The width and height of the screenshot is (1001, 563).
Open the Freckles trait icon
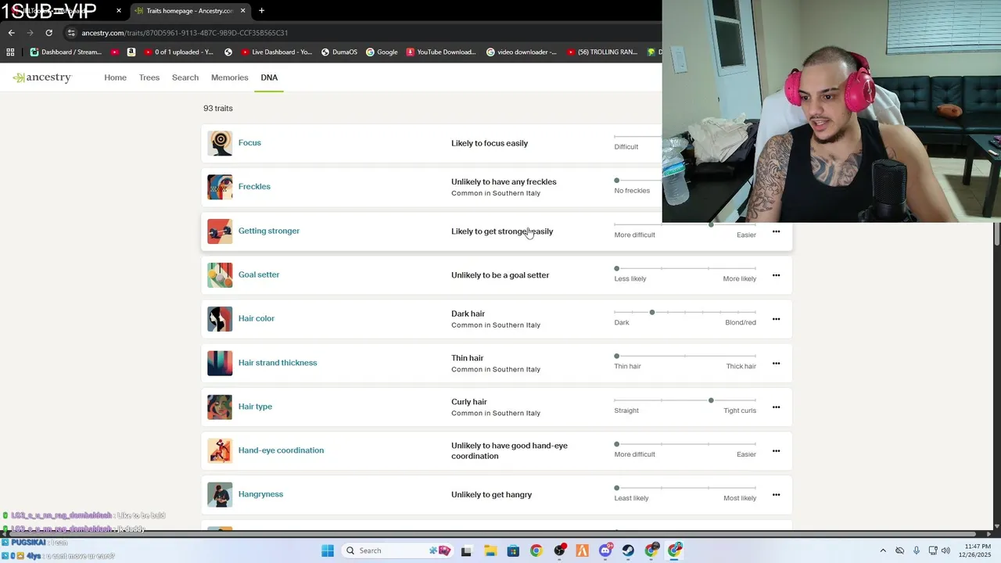pos(220,187)
